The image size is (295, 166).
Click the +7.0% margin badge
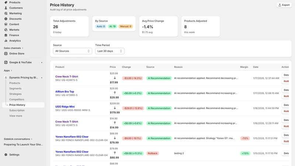245,153
